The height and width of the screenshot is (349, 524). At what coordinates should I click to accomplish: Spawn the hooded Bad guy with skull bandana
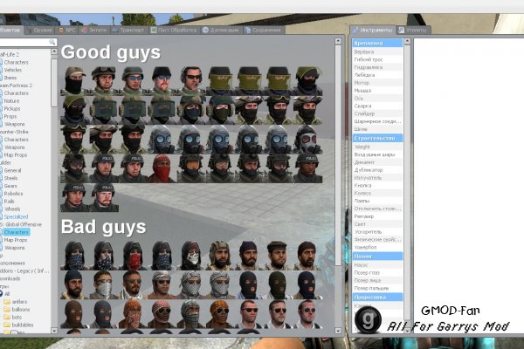pos(191,256)
